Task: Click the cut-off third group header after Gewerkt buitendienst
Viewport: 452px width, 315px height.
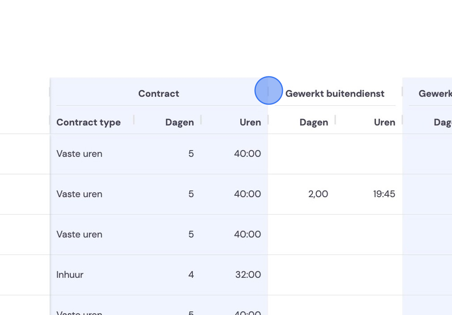Action: coord(435,93)
